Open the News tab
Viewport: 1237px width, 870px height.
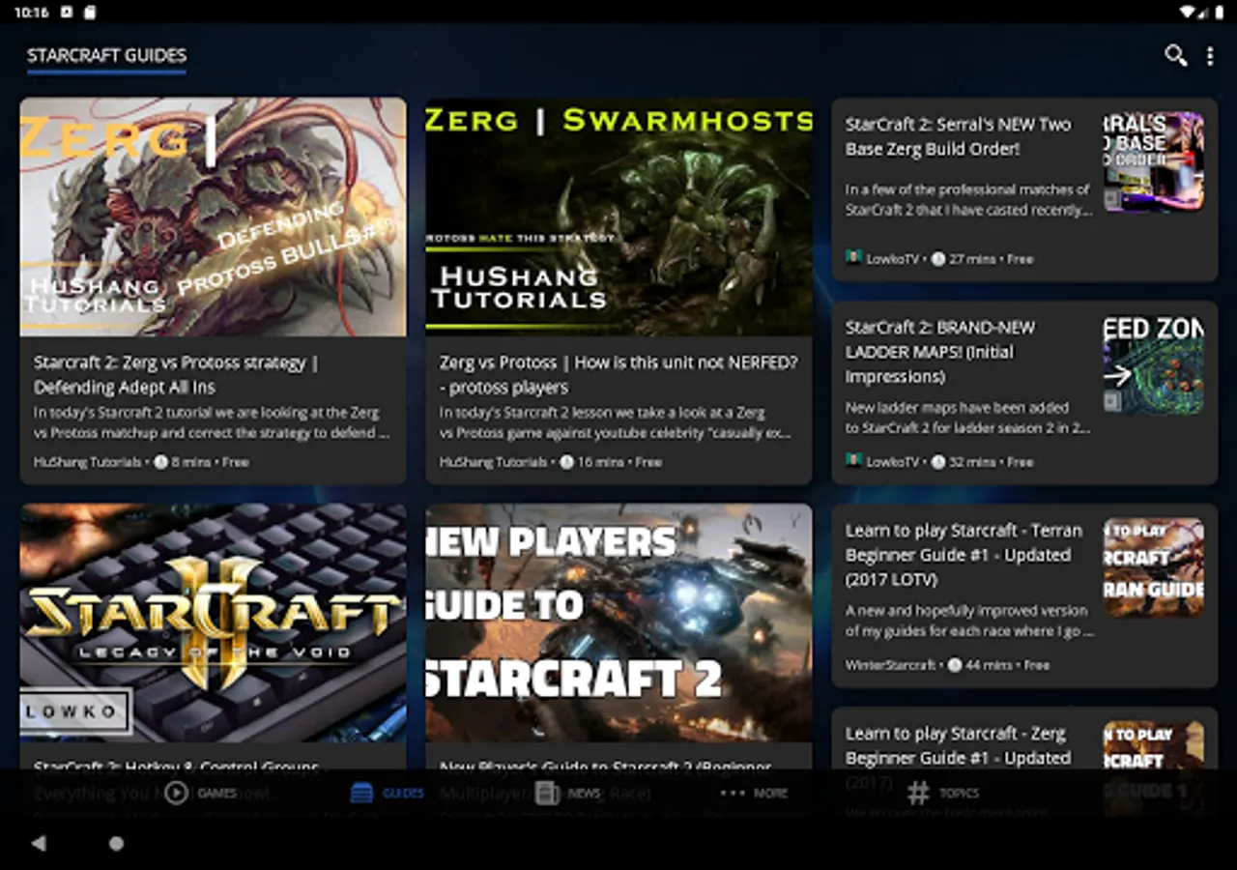click(x=567, y=793)
